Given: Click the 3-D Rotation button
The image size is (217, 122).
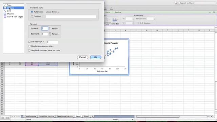Looking at the screenshot, I should (144, 23).
